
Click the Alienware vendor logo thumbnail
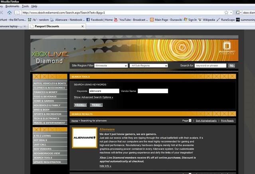85,138
